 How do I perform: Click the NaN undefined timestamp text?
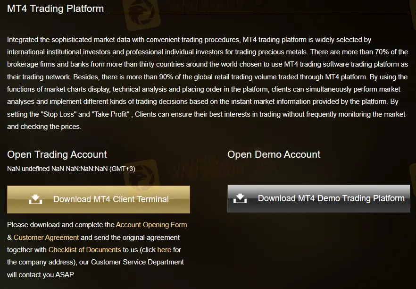pos(57,169)
